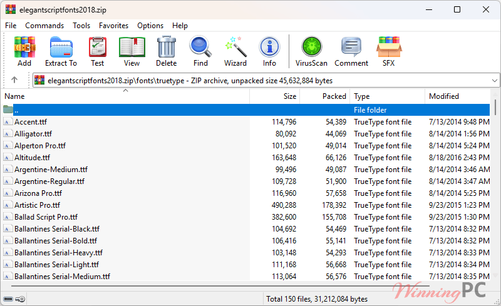Click the packed value 44,069
501x306 pixels.
tap(336, 133)
